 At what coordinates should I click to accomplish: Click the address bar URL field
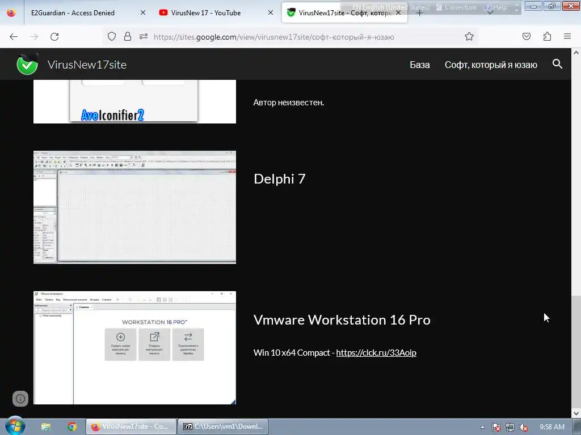click(x=274, y=37)
